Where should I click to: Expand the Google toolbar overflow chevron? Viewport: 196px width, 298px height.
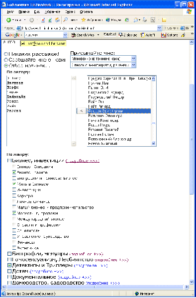tap(192, 34)
